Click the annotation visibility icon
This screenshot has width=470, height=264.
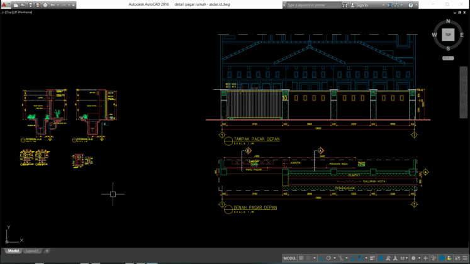click(381, 258)
